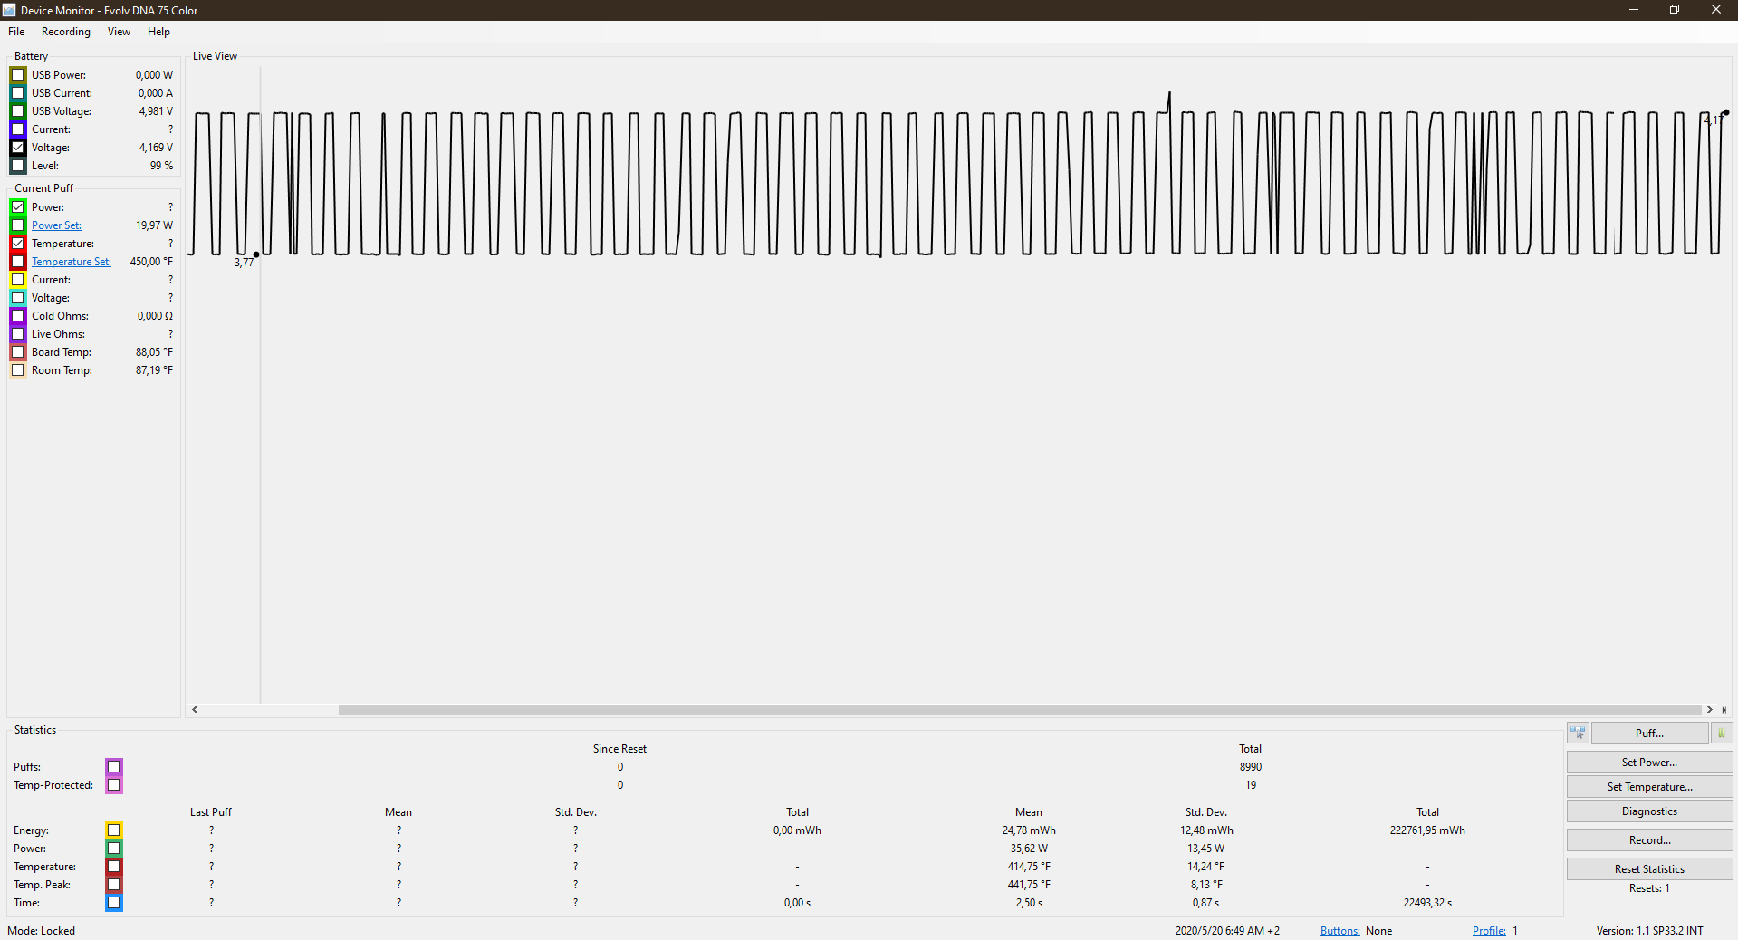The image size is (1738, 940).
Task: Open the View menu
Action: pyautogui.click(x=119, y=32)
